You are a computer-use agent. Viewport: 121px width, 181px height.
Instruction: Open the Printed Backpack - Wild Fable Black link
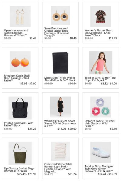point(19,124)
